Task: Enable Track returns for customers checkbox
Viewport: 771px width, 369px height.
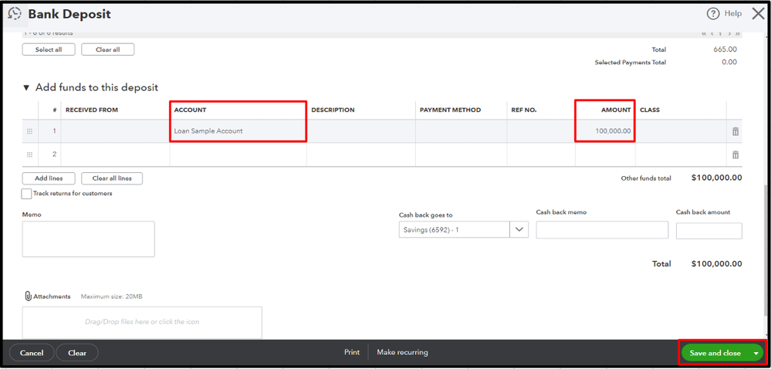Action: click(x=26, y=194)
